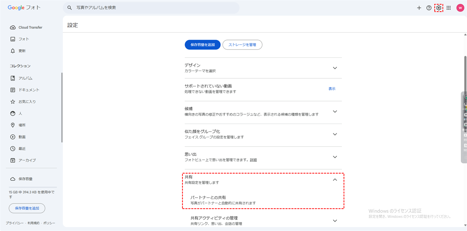
Task: Click the アーカイブ archive icon
Action: tap(12, 160)
